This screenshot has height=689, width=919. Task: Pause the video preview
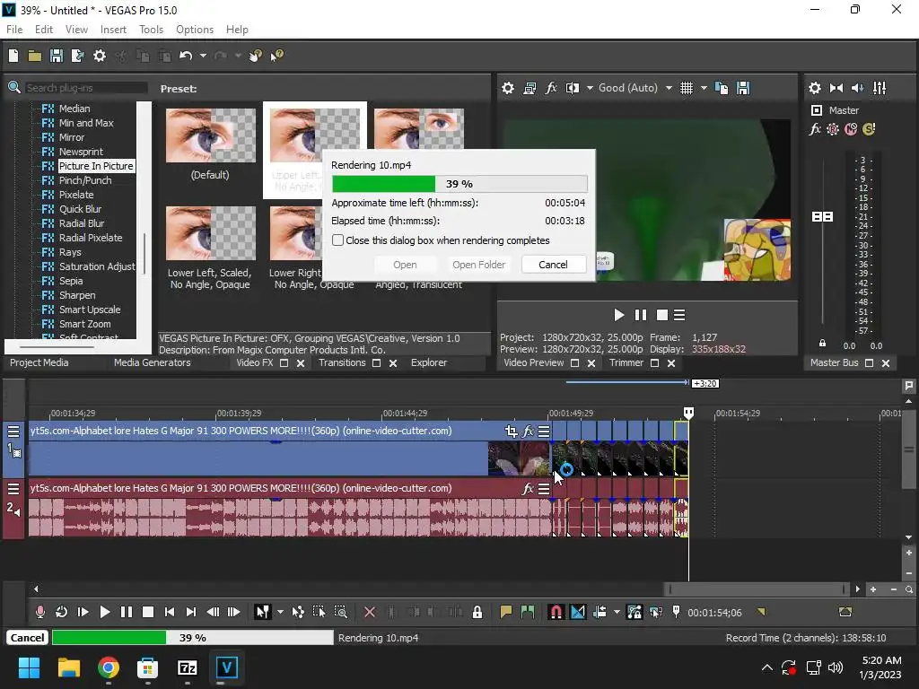(641, 315)
